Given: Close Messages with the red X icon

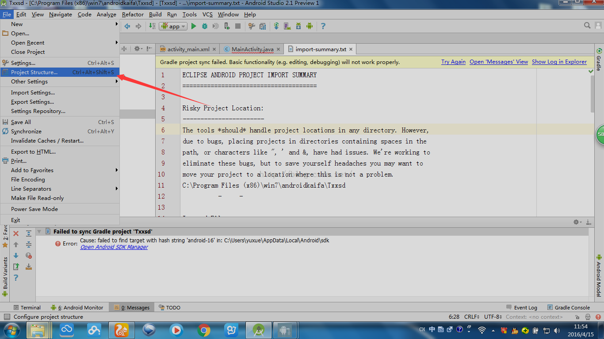Looking at the screenshot, I should [x=16, y=234].
